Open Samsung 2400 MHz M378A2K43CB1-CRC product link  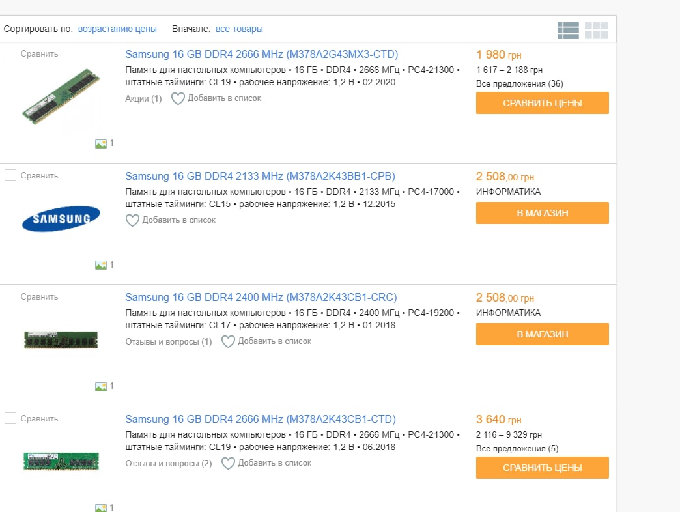[261, 297]
